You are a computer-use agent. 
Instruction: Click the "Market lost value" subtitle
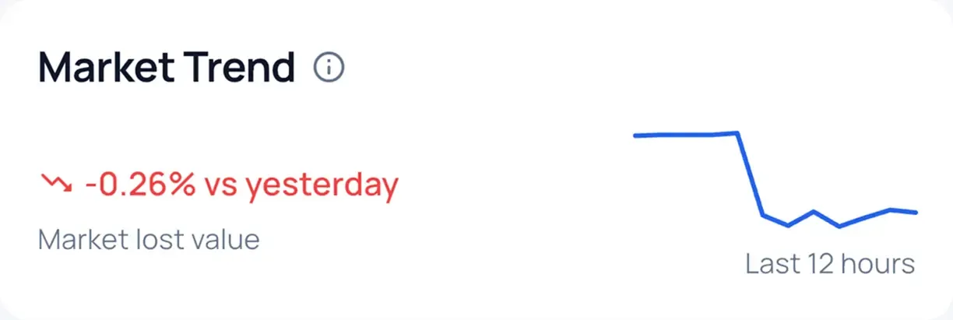(149, 239)
